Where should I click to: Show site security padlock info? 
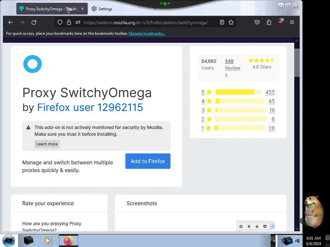[x=69, y=22]
